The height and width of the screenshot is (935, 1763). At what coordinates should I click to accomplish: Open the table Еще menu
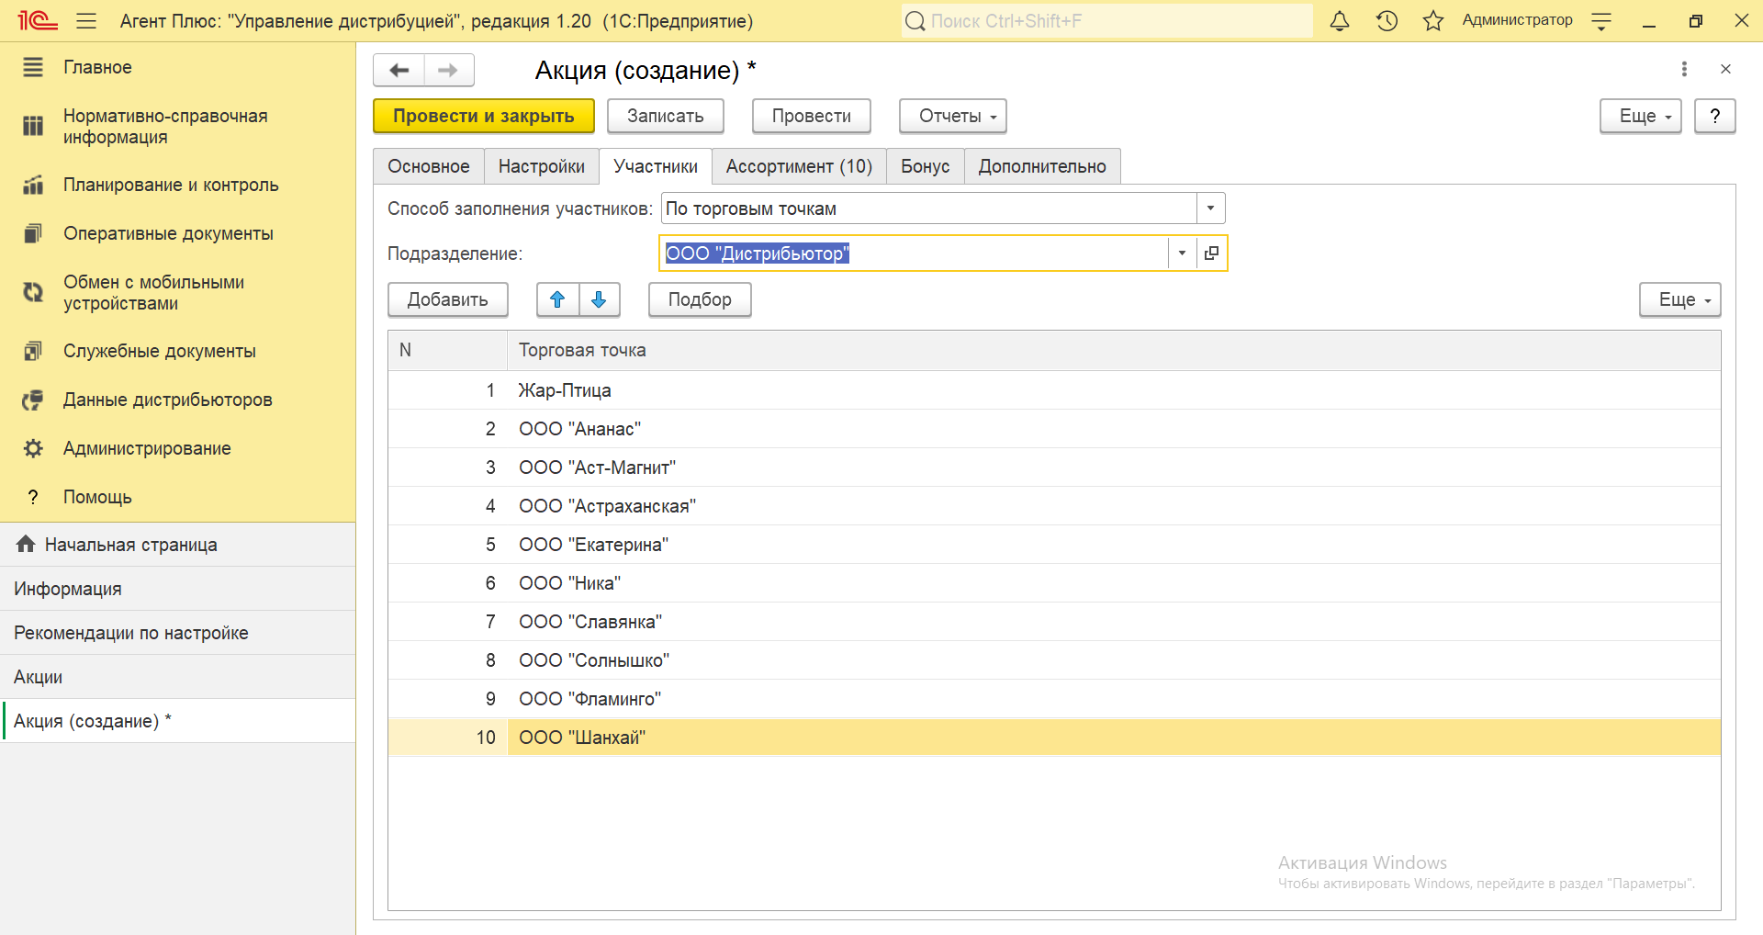(x=1679, y=299)
